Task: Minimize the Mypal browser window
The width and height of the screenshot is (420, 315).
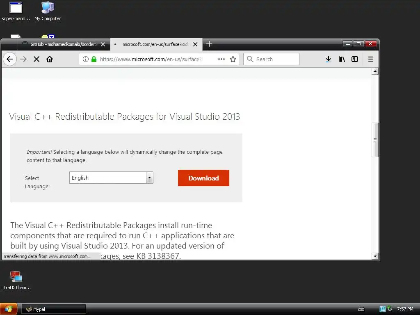Action: pyautogui.click(x=347, y=44)
